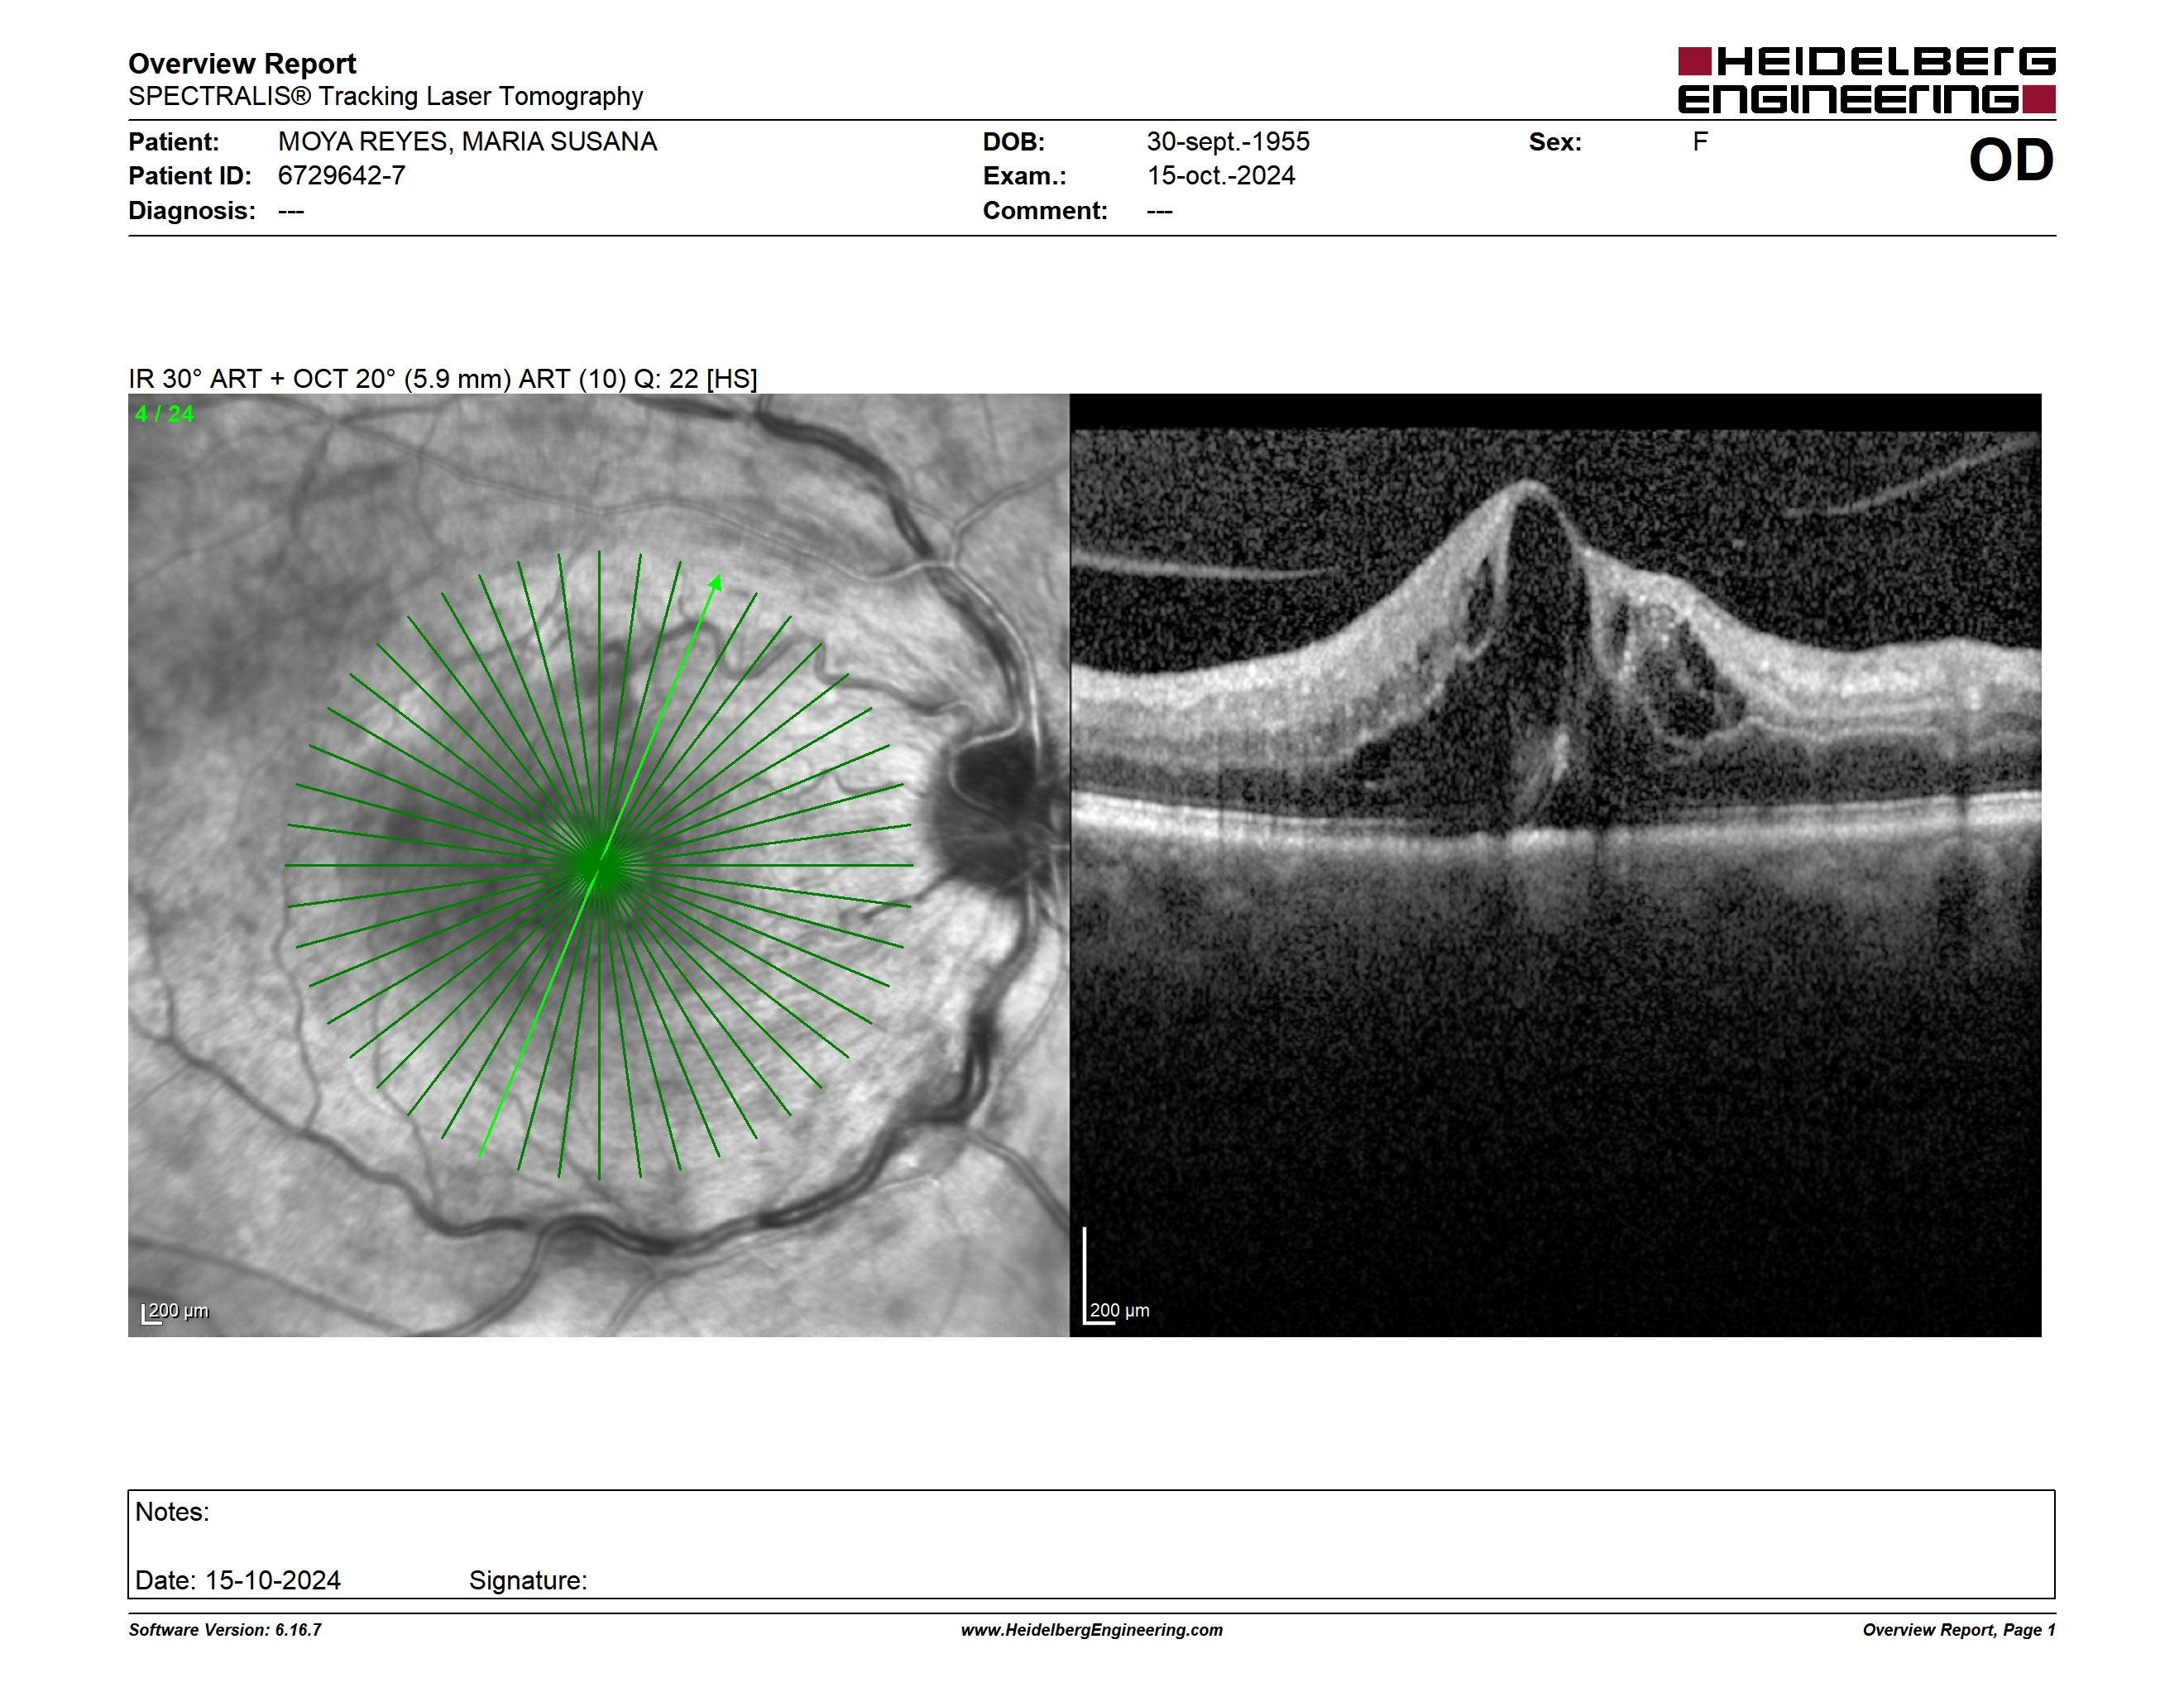Image resolution: width=2184 pixels, height=1687 pixels.
Task: Click the patient name MOYA REYES, MARIA SUSANA
Action: (x=467, y=142)
